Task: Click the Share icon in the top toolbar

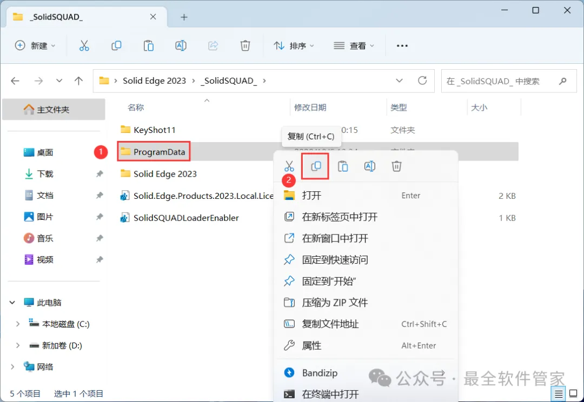Action: 213,46
